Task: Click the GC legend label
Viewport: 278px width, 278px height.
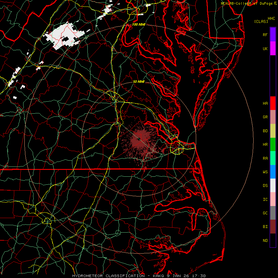Action: [x=265, y=213]
